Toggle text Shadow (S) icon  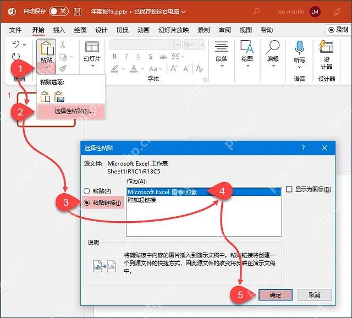150,56
